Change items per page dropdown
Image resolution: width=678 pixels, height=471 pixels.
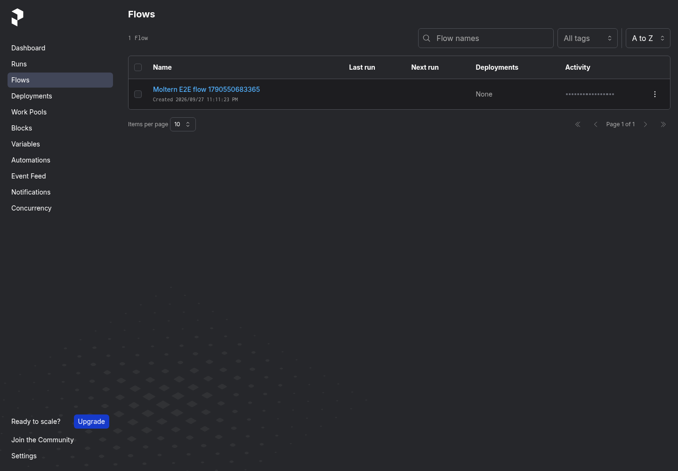[x=183, y=124]
